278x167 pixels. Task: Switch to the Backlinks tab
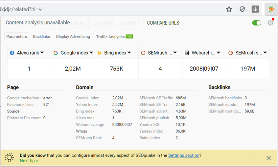(x=41, y=36)
